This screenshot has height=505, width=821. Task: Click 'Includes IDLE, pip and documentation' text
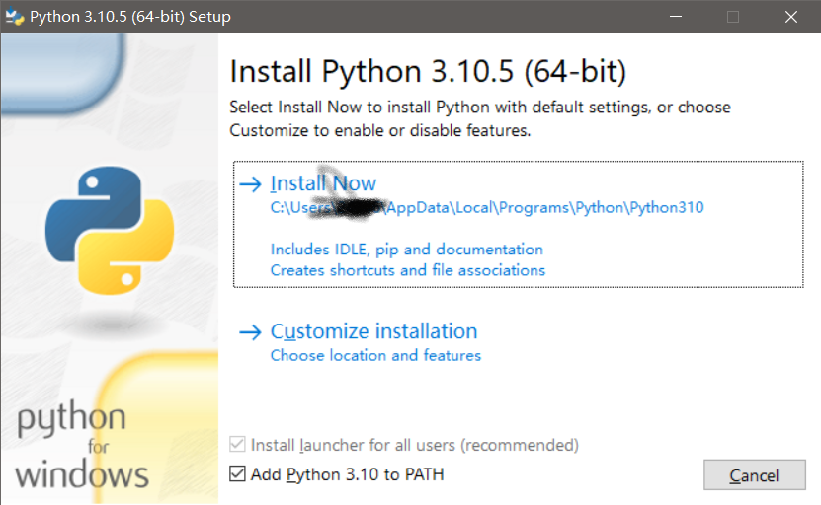click(407, 250)
